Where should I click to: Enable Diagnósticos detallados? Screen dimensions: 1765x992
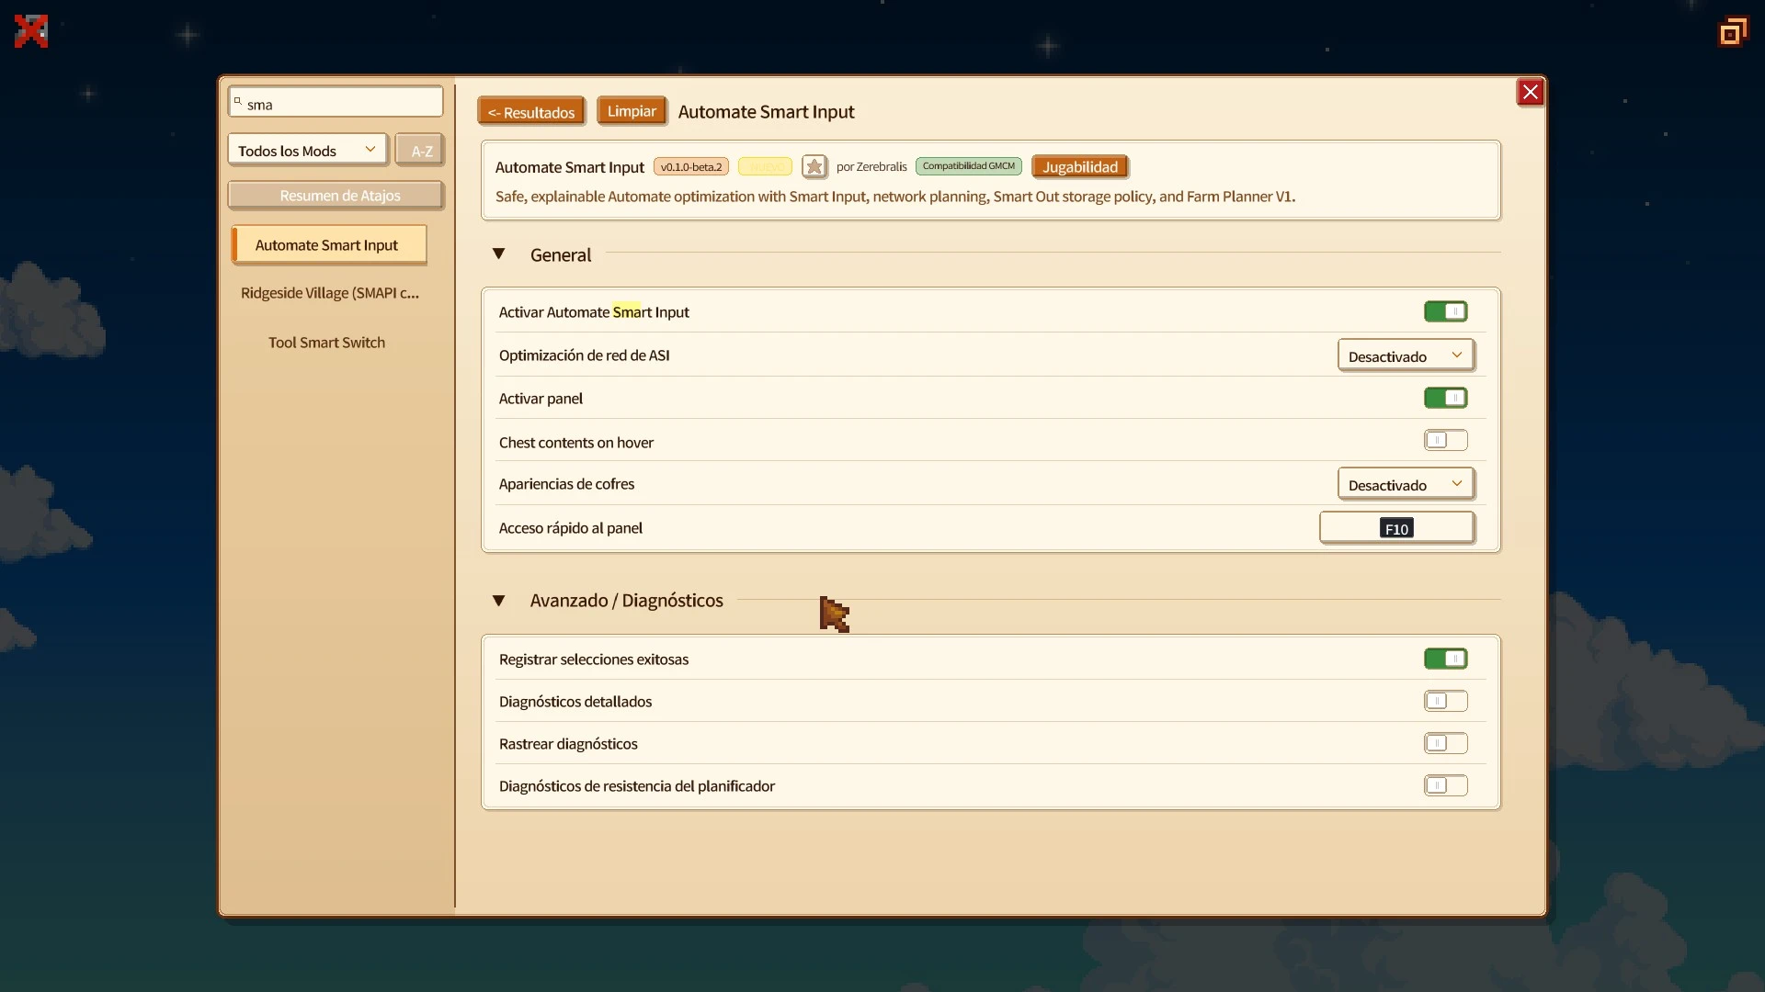1445,701
